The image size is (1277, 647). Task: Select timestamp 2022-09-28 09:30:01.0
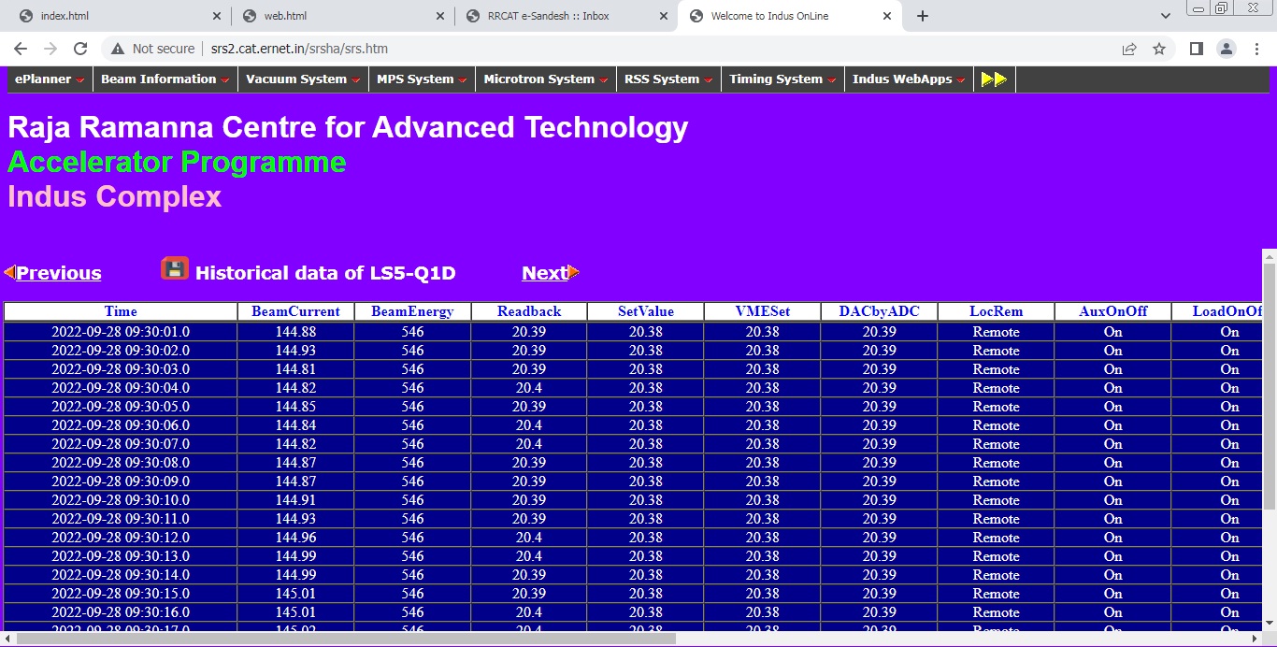(121, 332)
